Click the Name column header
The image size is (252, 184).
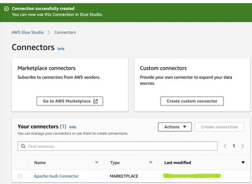(x=40, y=163)
